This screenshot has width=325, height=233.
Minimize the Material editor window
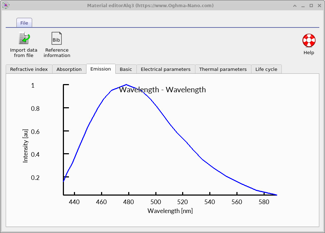[x=303, y=5]
